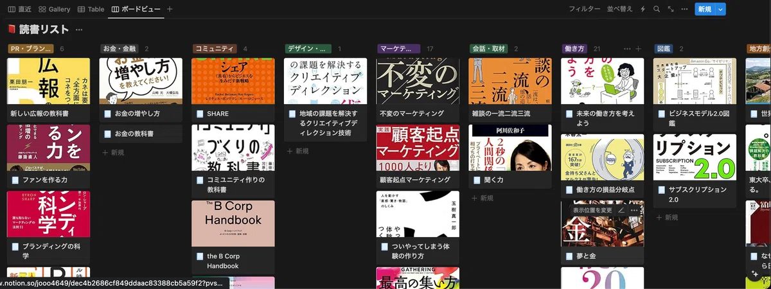Click the AI sparkle button at bottom right
This screenshot has height=289, width=771.
coord(754,272)
